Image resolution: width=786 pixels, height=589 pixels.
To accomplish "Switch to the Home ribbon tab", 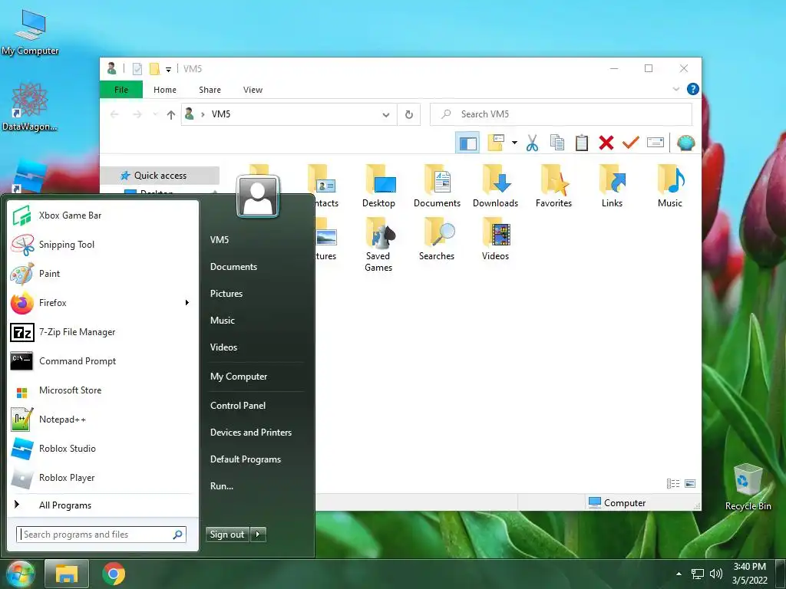I will click(165, 90).
